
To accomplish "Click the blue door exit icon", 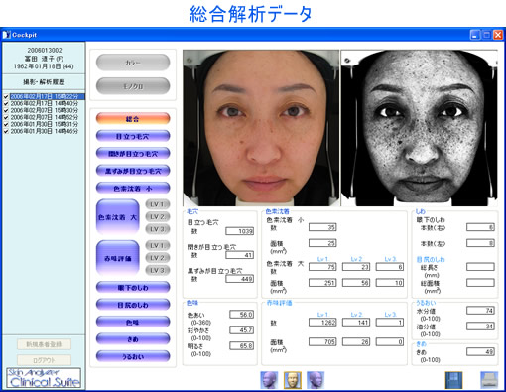I will tap(454, 380).
